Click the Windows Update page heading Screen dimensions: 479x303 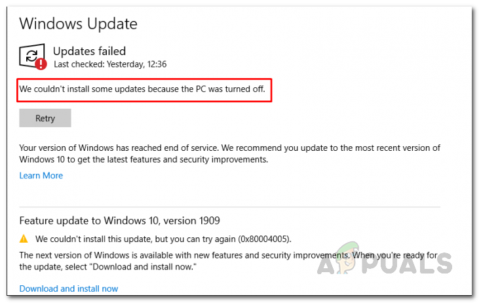[78, 24]
